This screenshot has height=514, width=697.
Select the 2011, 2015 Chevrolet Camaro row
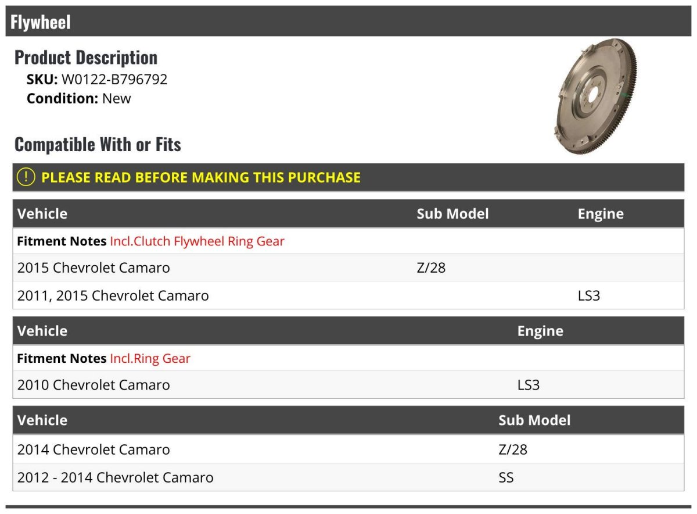[348, 295]
